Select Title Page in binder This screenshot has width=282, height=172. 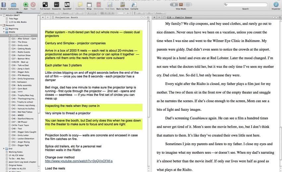click(14, 19)
